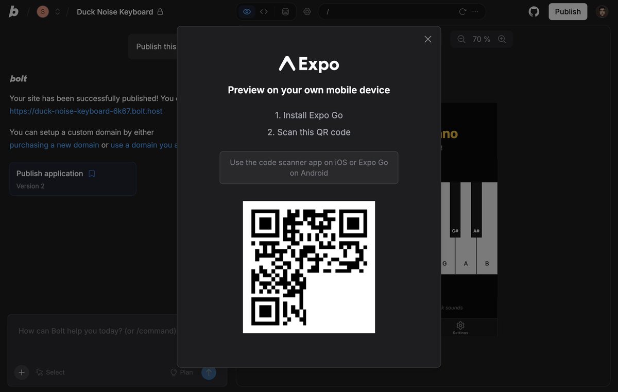
Task: Open the settings gear in top toolbar
Action: coord(307,11)
